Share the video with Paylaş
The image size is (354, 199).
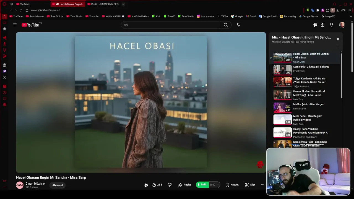coord(185,185)
